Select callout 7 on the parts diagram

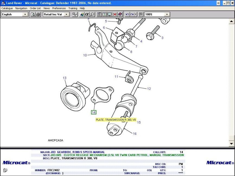(x=136, y=47)
